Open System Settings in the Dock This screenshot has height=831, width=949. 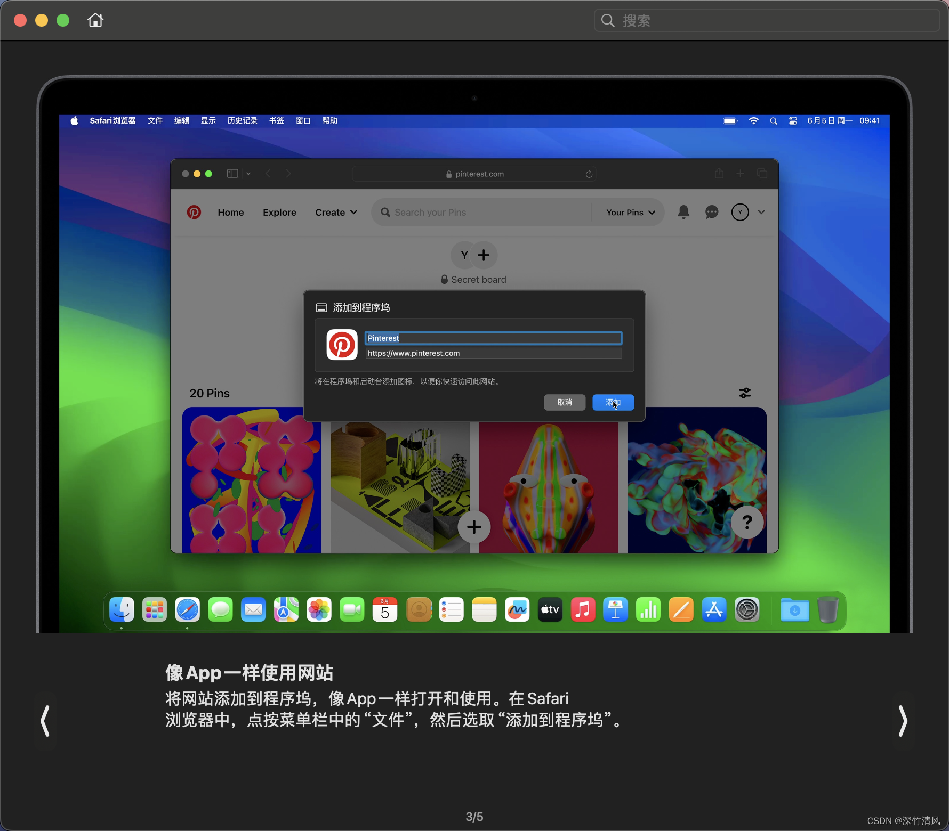(x=747, y=610)
